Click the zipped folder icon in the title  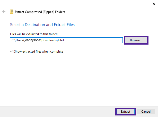pos(12,12)
